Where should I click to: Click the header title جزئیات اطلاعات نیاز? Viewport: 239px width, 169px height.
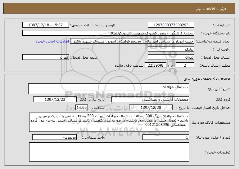pyautogui.click(x=211, y=9)
